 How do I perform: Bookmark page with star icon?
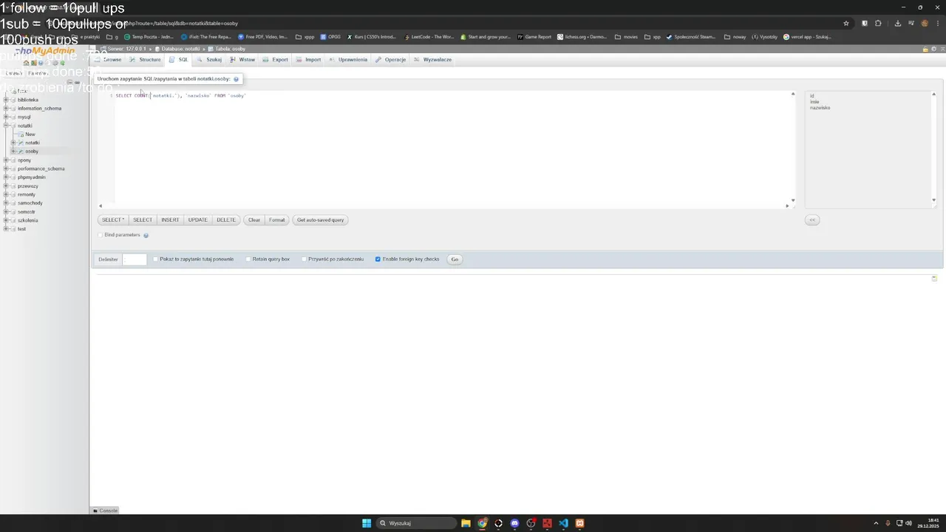click(x=846, y=23)
